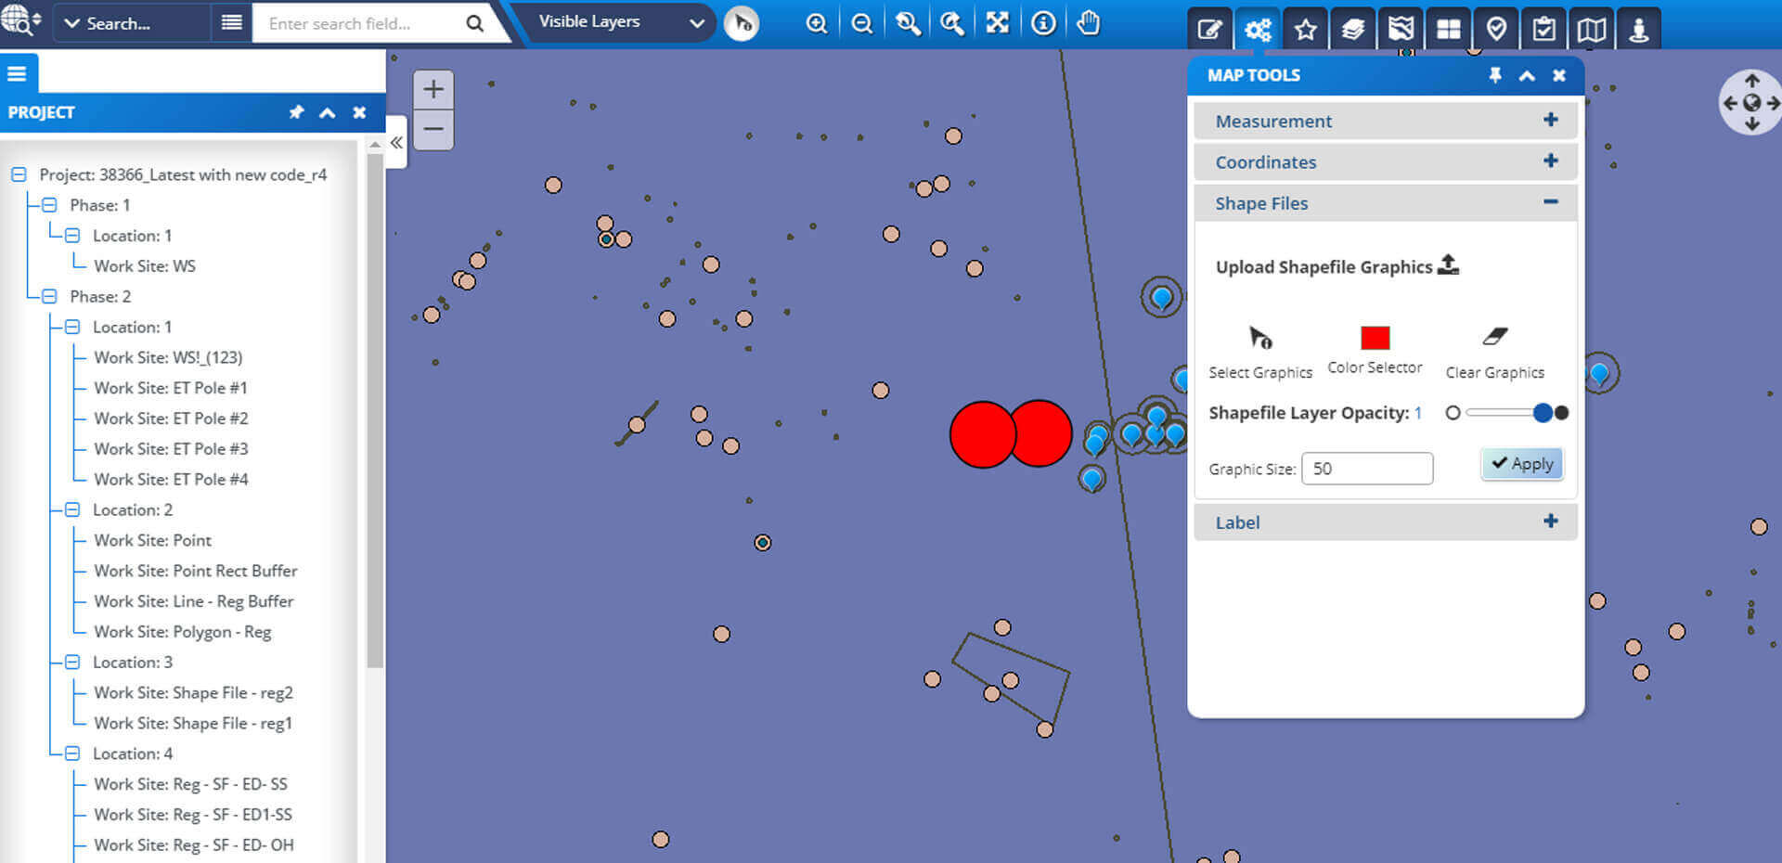
Task: Click the map zoom out minus button
Action: click(433, 129)
